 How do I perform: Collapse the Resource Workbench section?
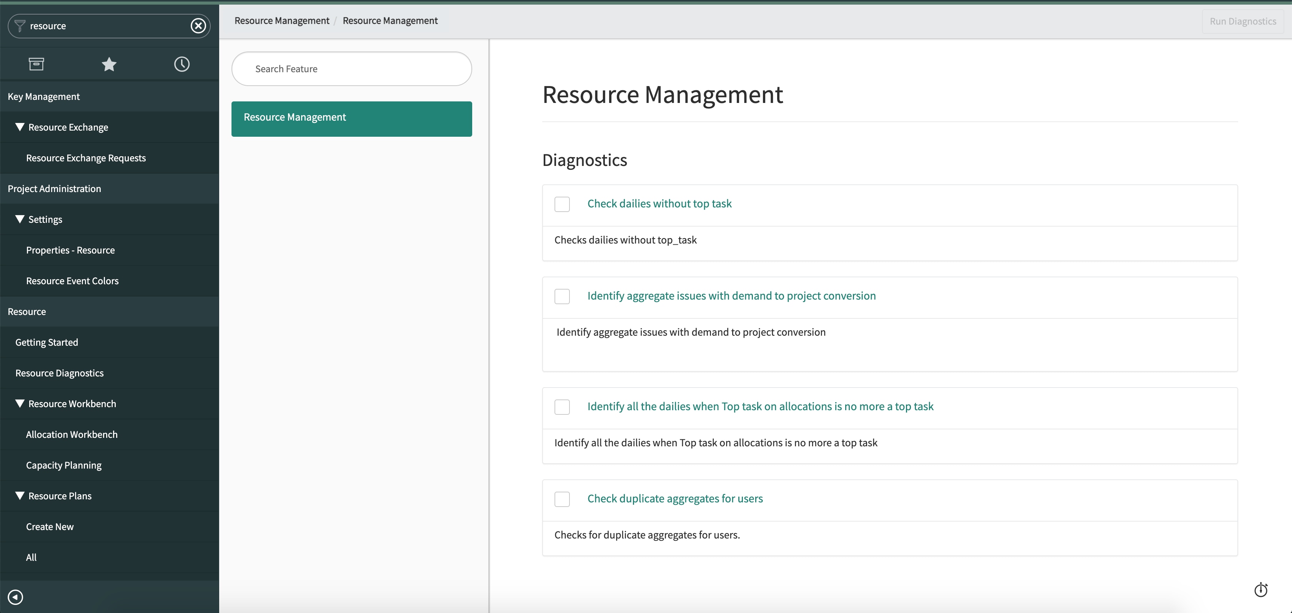[x=20, y=403]
